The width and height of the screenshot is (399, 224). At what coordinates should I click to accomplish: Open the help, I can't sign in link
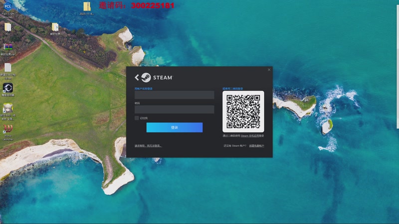coord(148,146)
